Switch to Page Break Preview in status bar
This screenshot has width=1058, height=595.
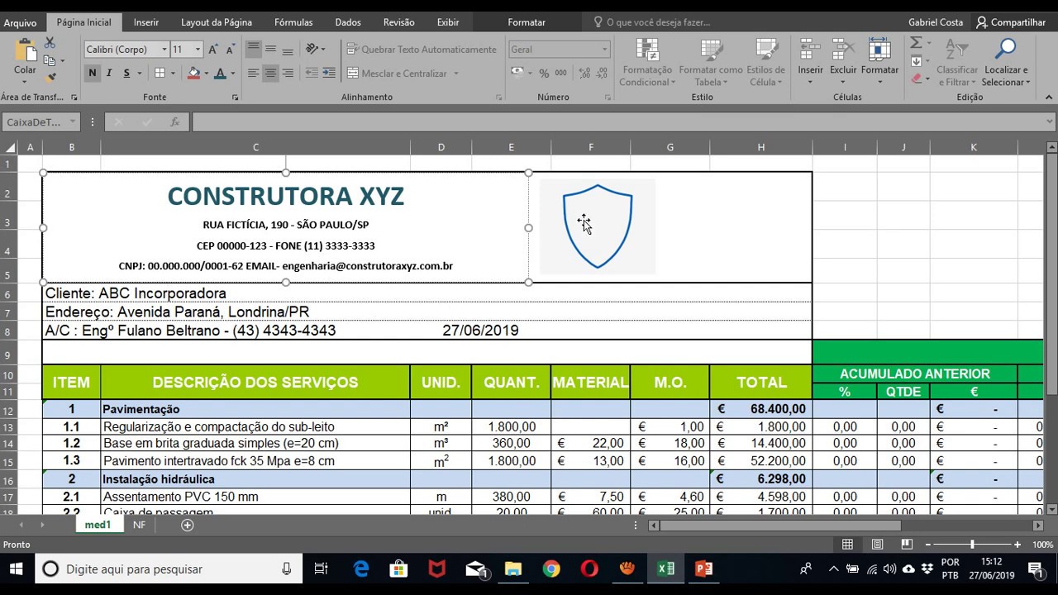coord(907,545)
